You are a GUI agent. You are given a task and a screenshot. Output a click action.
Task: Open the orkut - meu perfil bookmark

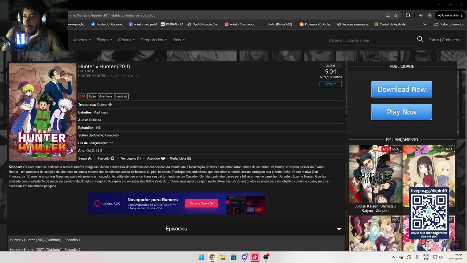coord(143,24)
